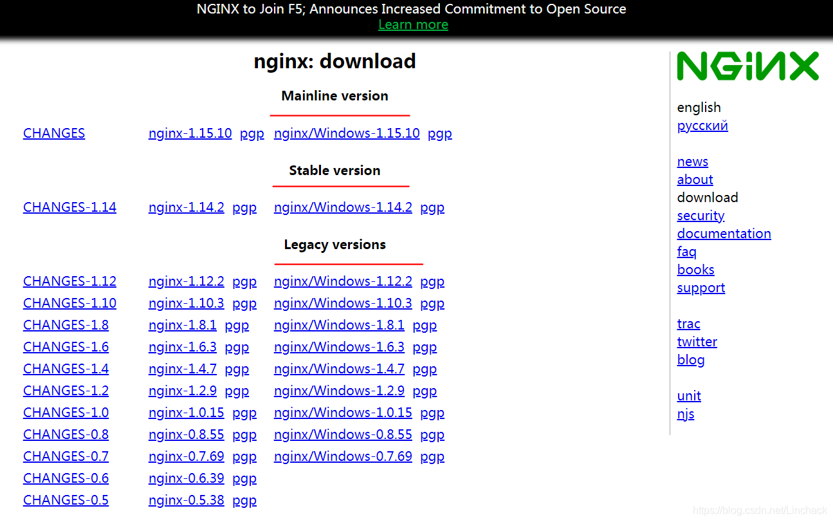833x522 pixels.
Task: Open the unit sidebar link
Action: click(689, 396)
